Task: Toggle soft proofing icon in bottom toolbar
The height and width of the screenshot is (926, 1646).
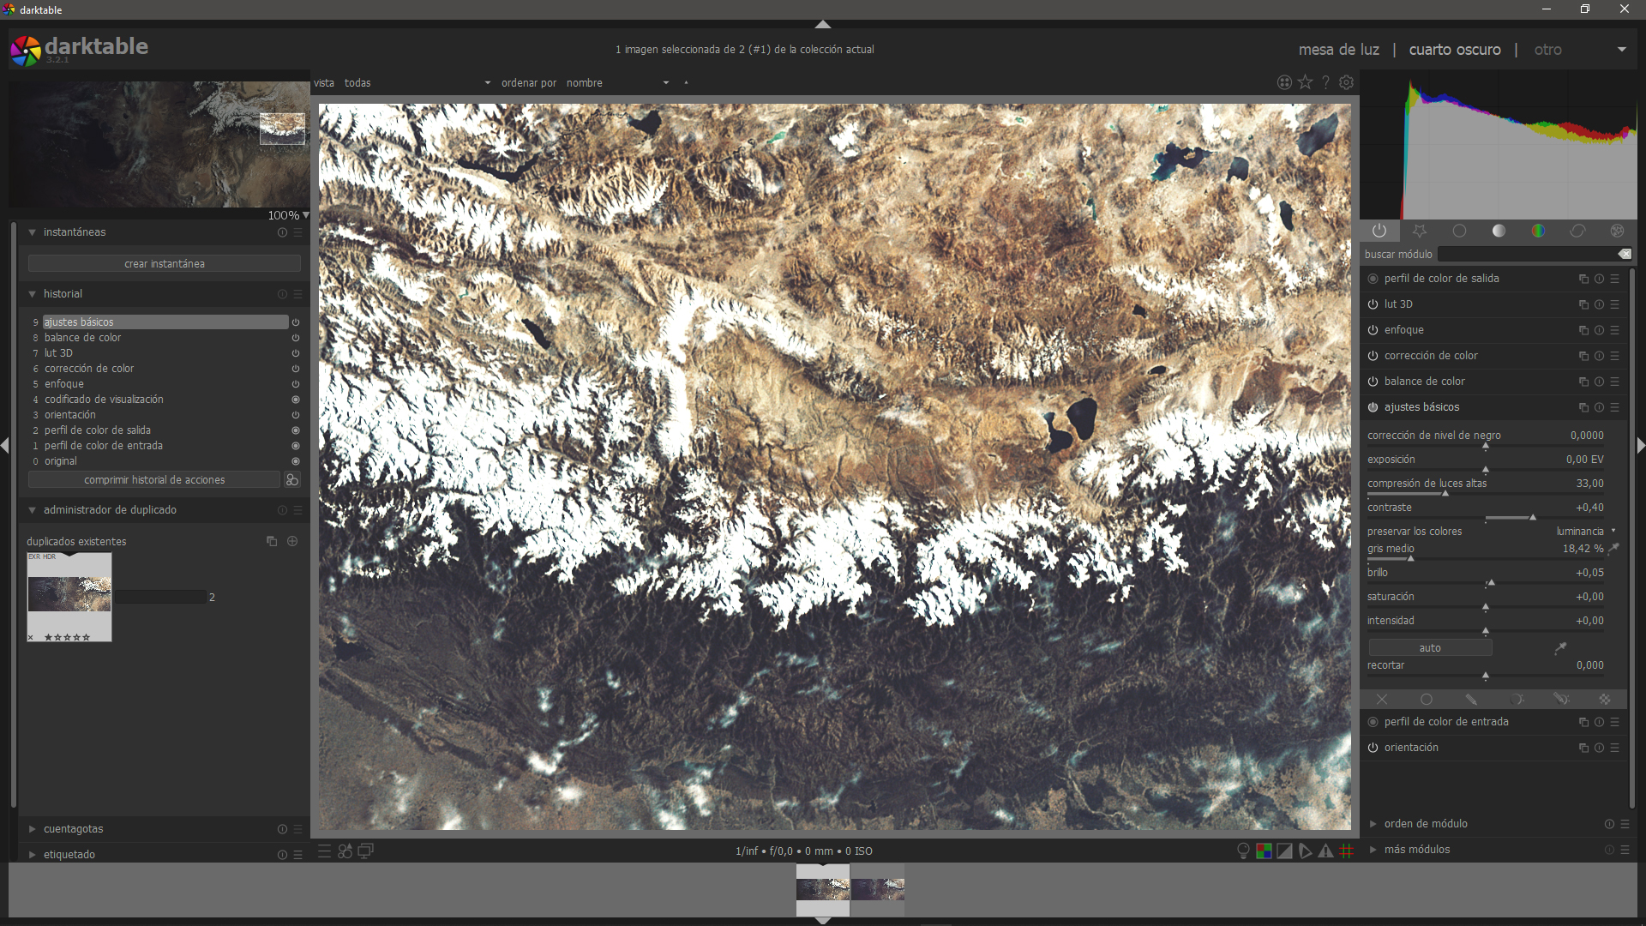Action: pyautogui.click(x=1305, y=851)
